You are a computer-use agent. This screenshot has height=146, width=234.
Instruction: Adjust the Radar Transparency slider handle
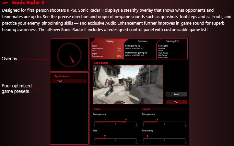pyautogui.click(x=126, y=120)
